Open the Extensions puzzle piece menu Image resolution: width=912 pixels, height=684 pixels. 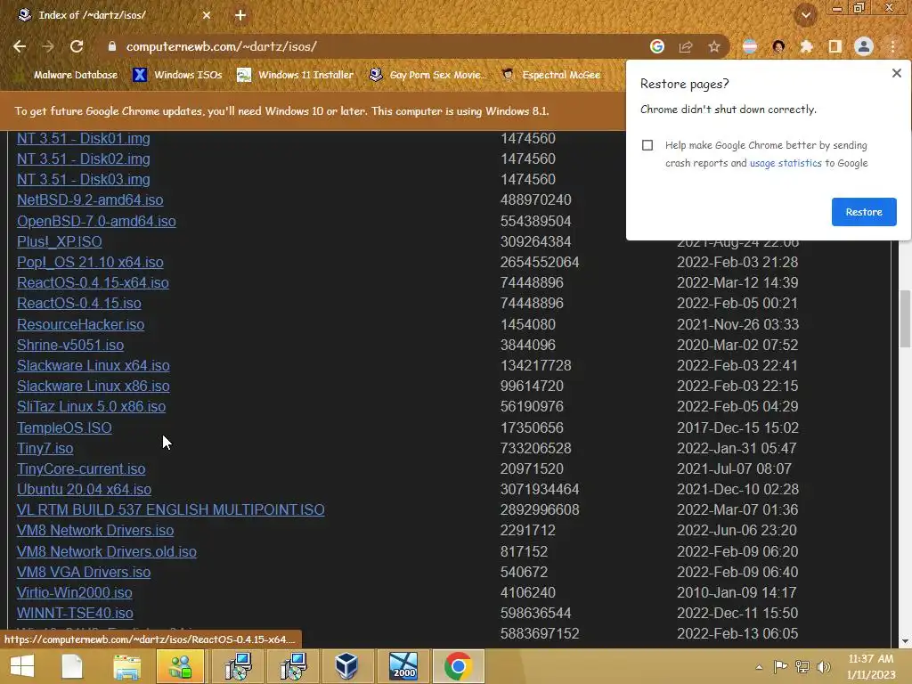[x=807, y=46]
